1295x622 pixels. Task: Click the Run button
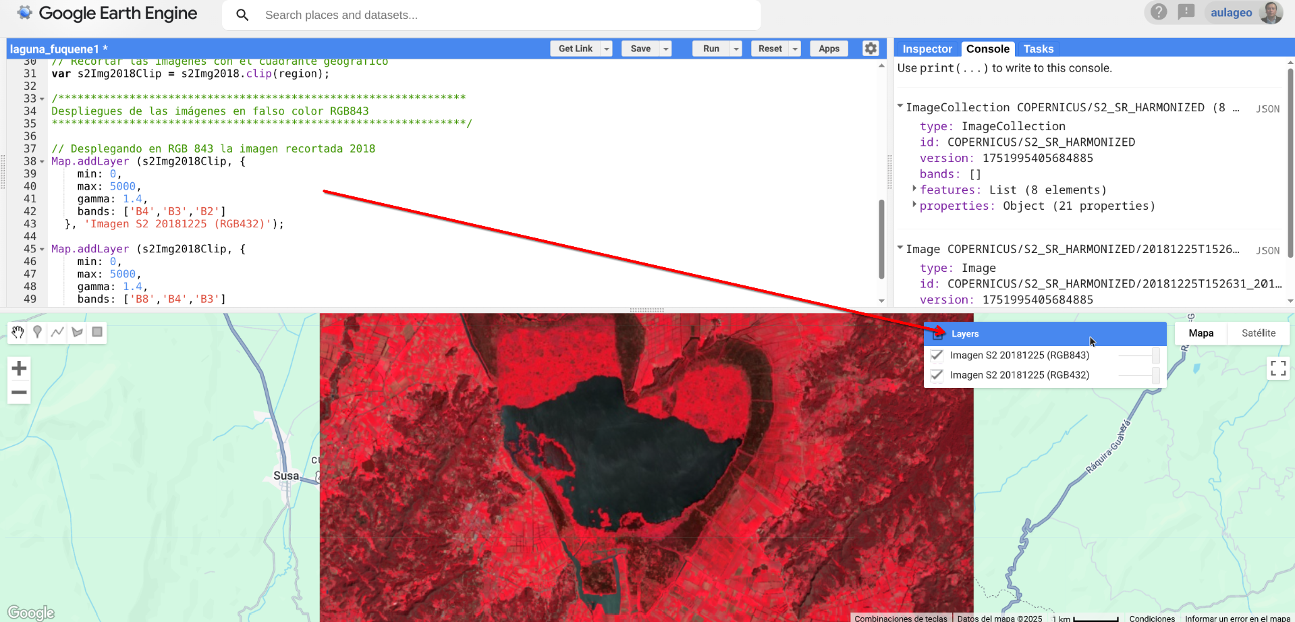(x=711, y=49)
